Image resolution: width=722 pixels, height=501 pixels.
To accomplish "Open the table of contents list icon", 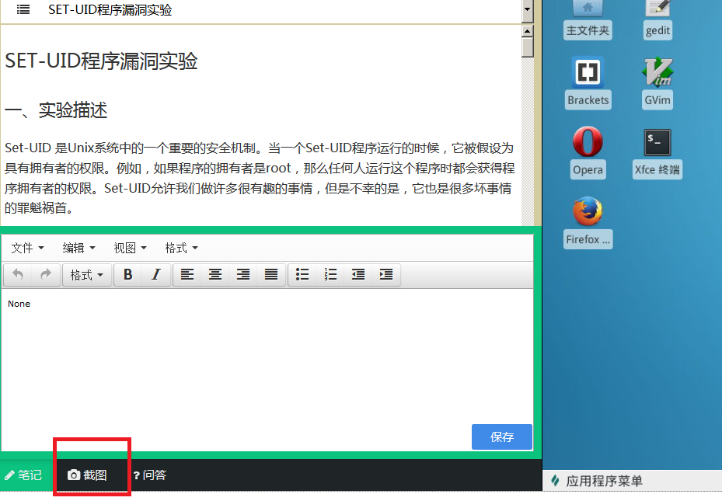I will (23, 9).
